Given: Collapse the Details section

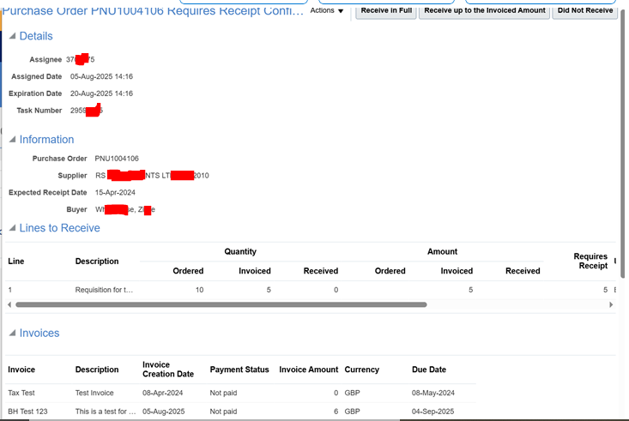Looking at the screenshot, I should pyautogui.click(x=12, y=36).
